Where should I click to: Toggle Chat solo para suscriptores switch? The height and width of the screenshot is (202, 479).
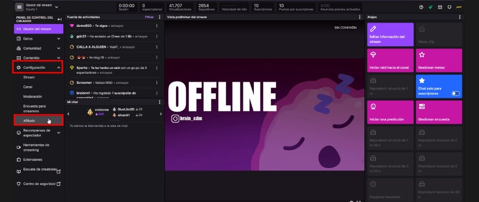click(x=456, y=93)
